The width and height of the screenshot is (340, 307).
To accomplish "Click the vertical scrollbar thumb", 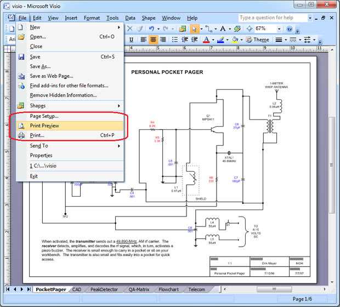I will [x=332, y=165].
